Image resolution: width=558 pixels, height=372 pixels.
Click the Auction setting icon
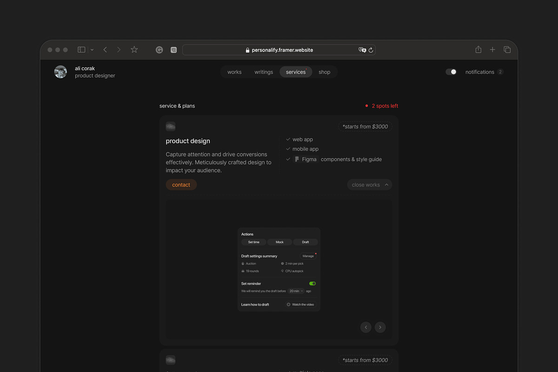(243, 264)
